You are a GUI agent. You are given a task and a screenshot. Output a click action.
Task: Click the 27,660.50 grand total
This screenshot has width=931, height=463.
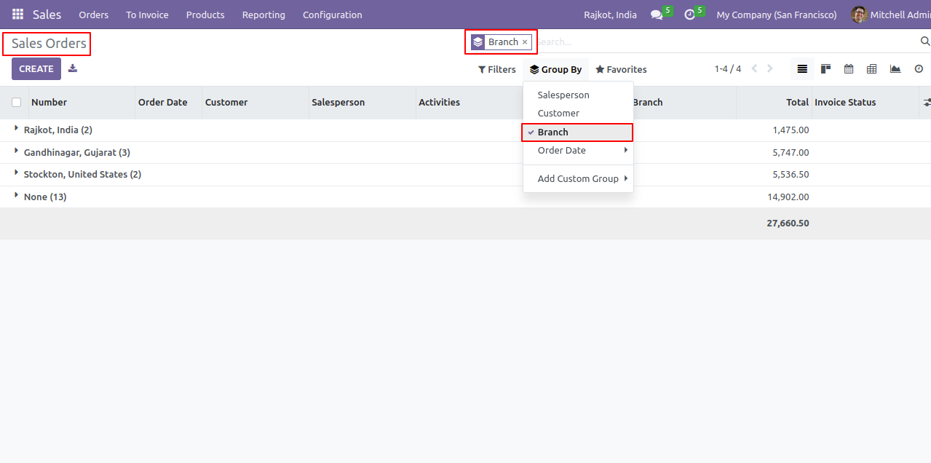(788, 223)
